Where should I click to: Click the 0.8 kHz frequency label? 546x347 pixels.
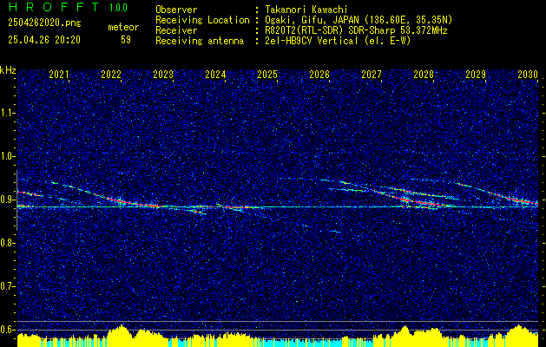click(7, 243)
